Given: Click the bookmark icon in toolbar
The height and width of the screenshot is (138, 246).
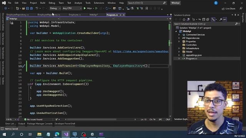Looking at the screenshot, I should point(147,8).
